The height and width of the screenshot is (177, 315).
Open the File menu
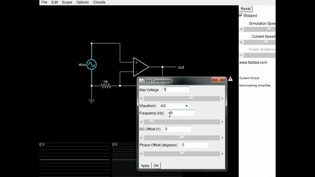[x=44, y=2]
